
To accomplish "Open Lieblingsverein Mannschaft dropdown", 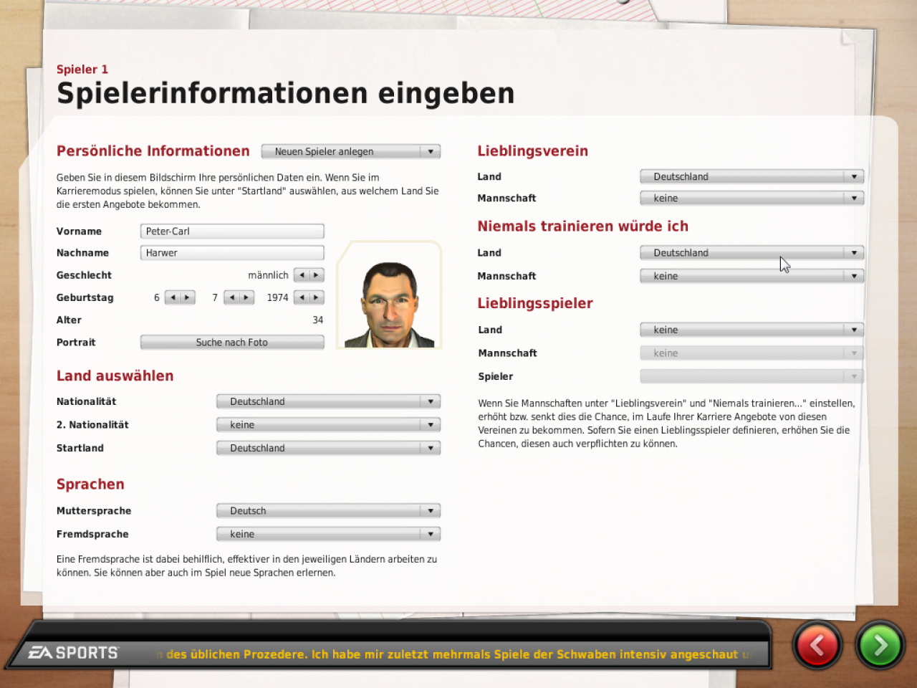I will 752,198.
